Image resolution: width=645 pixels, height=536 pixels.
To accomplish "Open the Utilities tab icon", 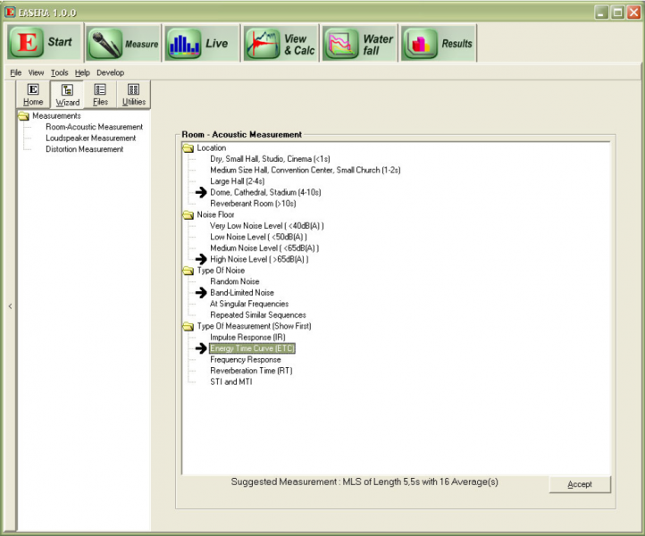I will pos(133,89).
